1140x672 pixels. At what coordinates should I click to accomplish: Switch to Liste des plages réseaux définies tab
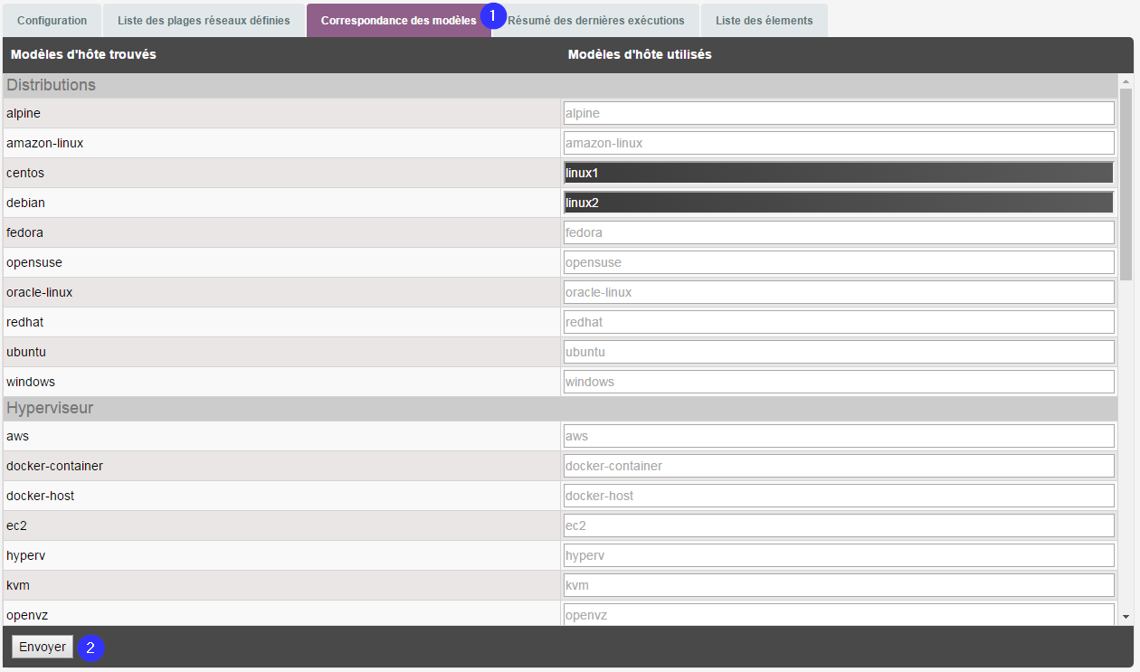click(x=204, y=20)
